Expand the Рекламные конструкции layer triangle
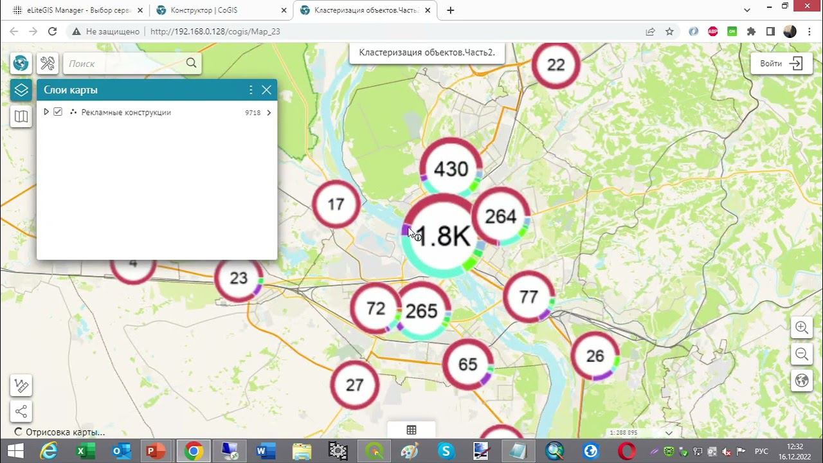The height and width of the screenshot is (463, 823). [46, 112]
